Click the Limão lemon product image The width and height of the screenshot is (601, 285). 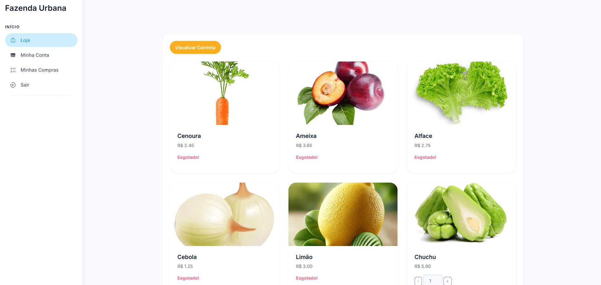(343, 214)
